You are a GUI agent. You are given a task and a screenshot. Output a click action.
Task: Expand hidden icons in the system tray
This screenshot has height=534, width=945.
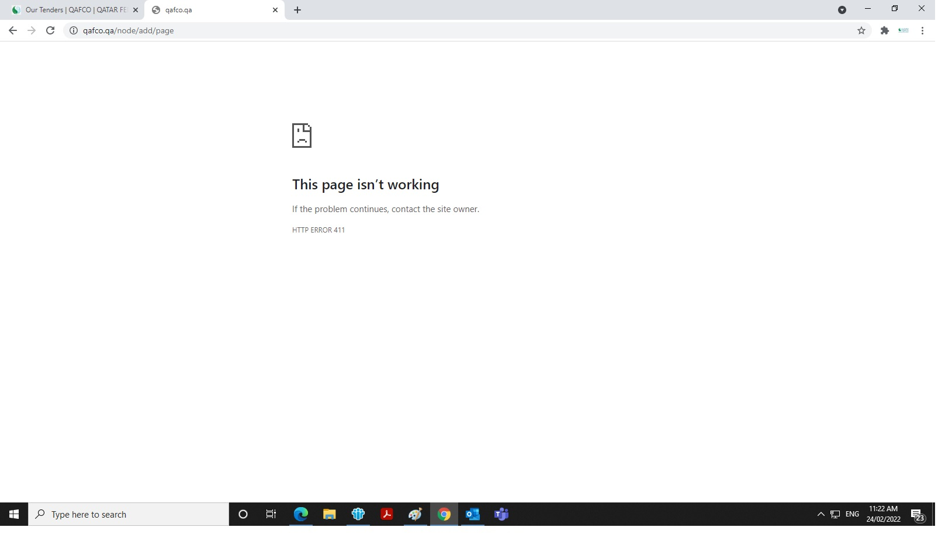pos(820,514)
